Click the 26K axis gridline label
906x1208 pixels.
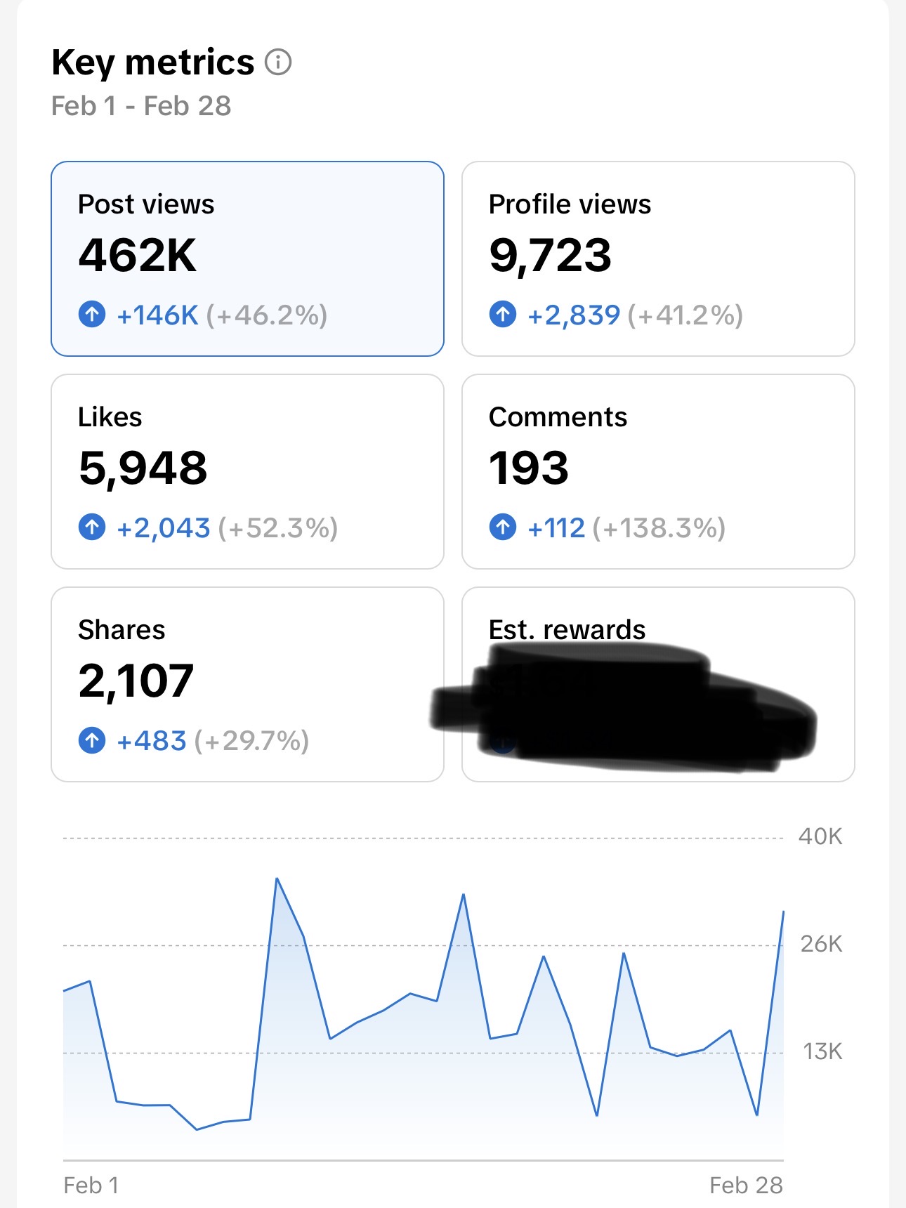[821, 944]
